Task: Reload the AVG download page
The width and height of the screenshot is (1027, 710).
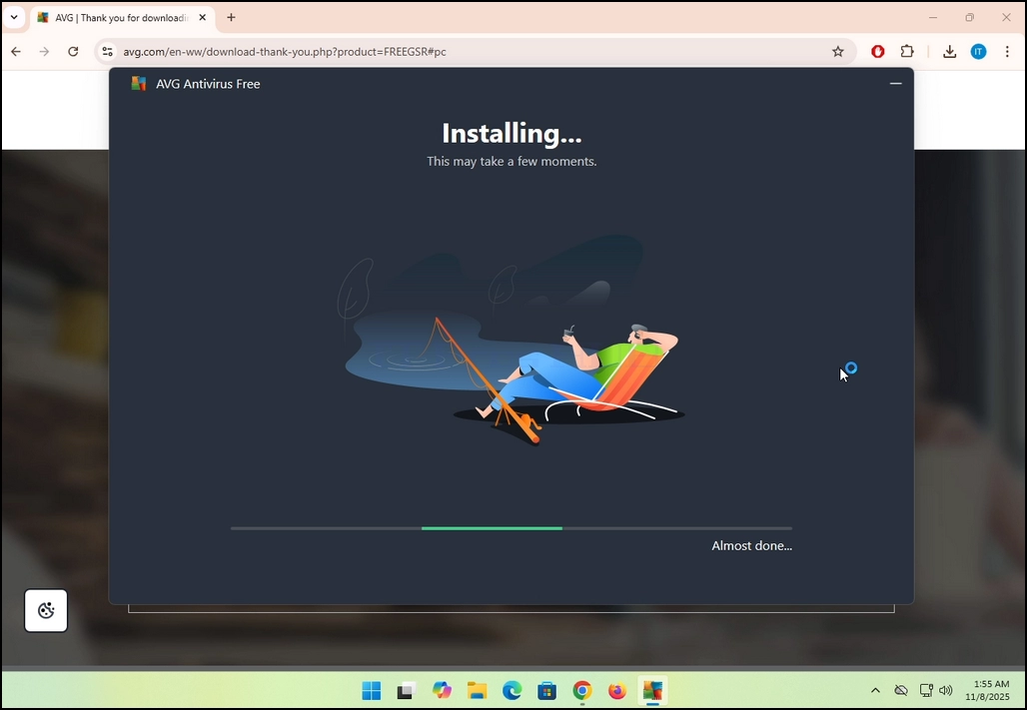Action: pyautogui.click(x=73, y=51)
